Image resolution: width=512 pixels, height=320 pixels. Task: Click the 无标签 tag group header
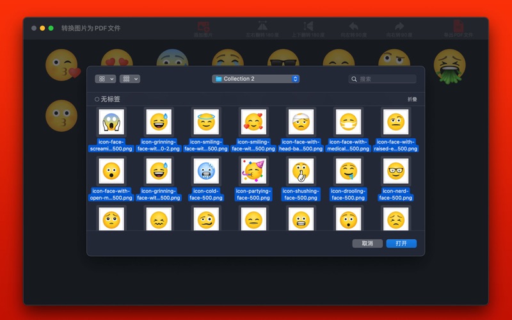point(109,99)
